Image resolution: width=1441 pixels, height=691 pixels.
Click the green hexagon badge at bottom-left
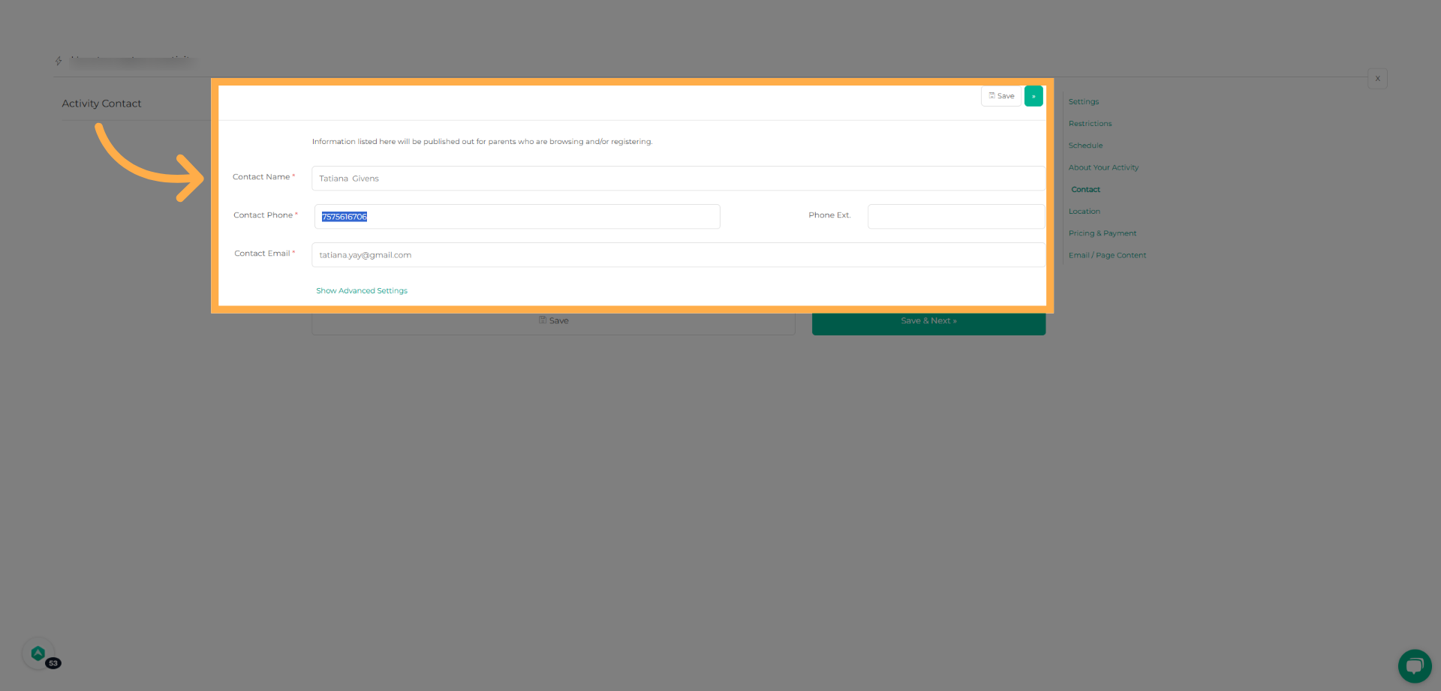[x=39, y=652]
